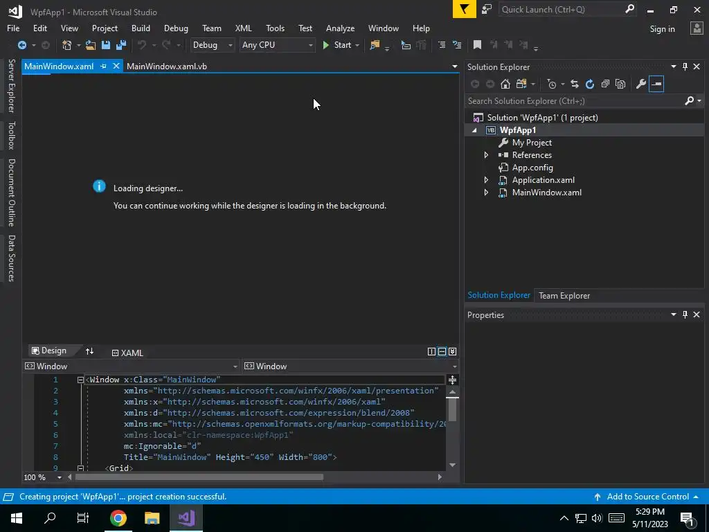Open the Debug menu
This screenshot has width=709, height=532.
pos(176,28)
